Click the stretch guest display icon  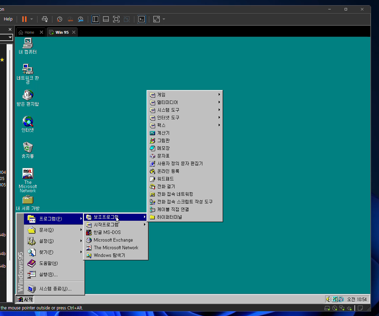(157, 19)
